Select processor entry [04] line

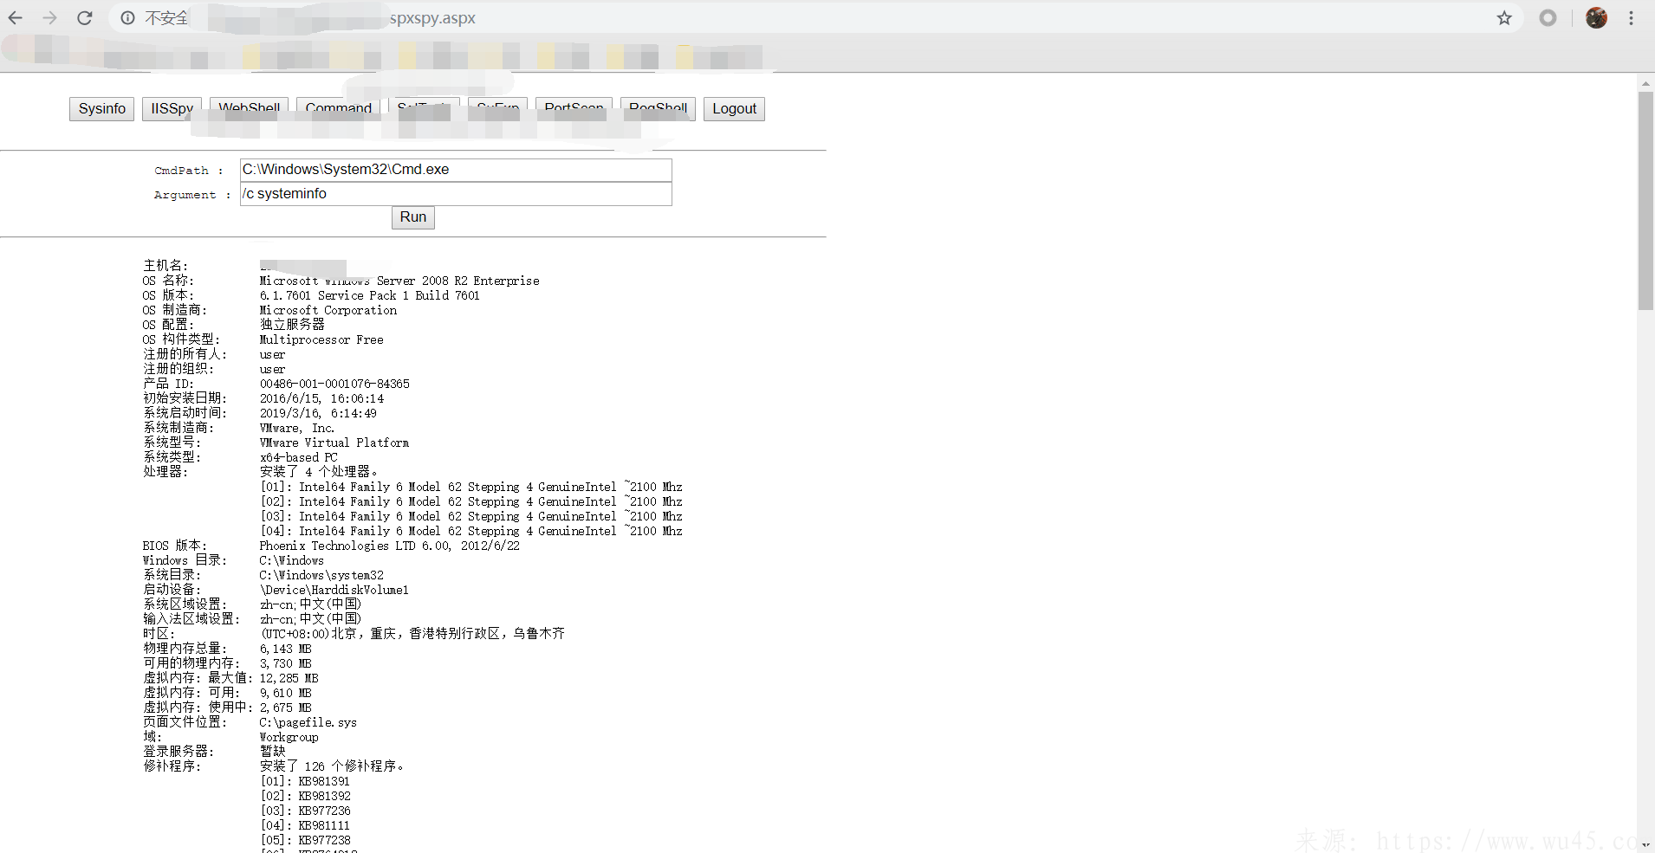(x=471, y=531)
